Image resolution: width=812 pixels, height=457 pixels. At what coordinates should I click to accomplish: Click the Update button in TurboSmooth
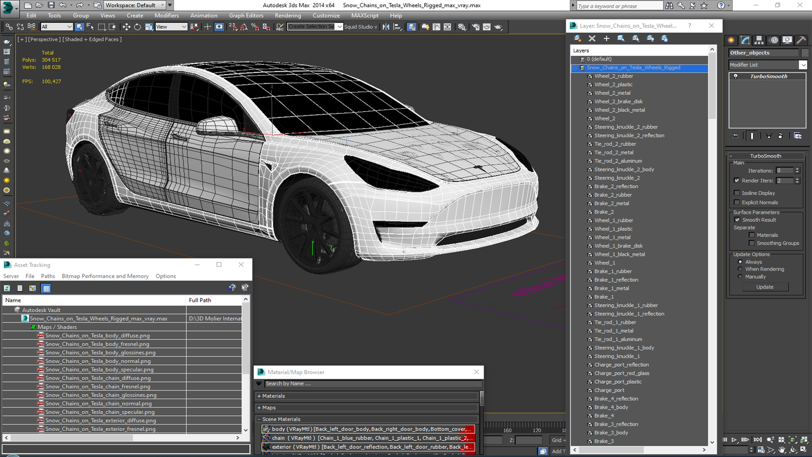(x=765, y=287)
